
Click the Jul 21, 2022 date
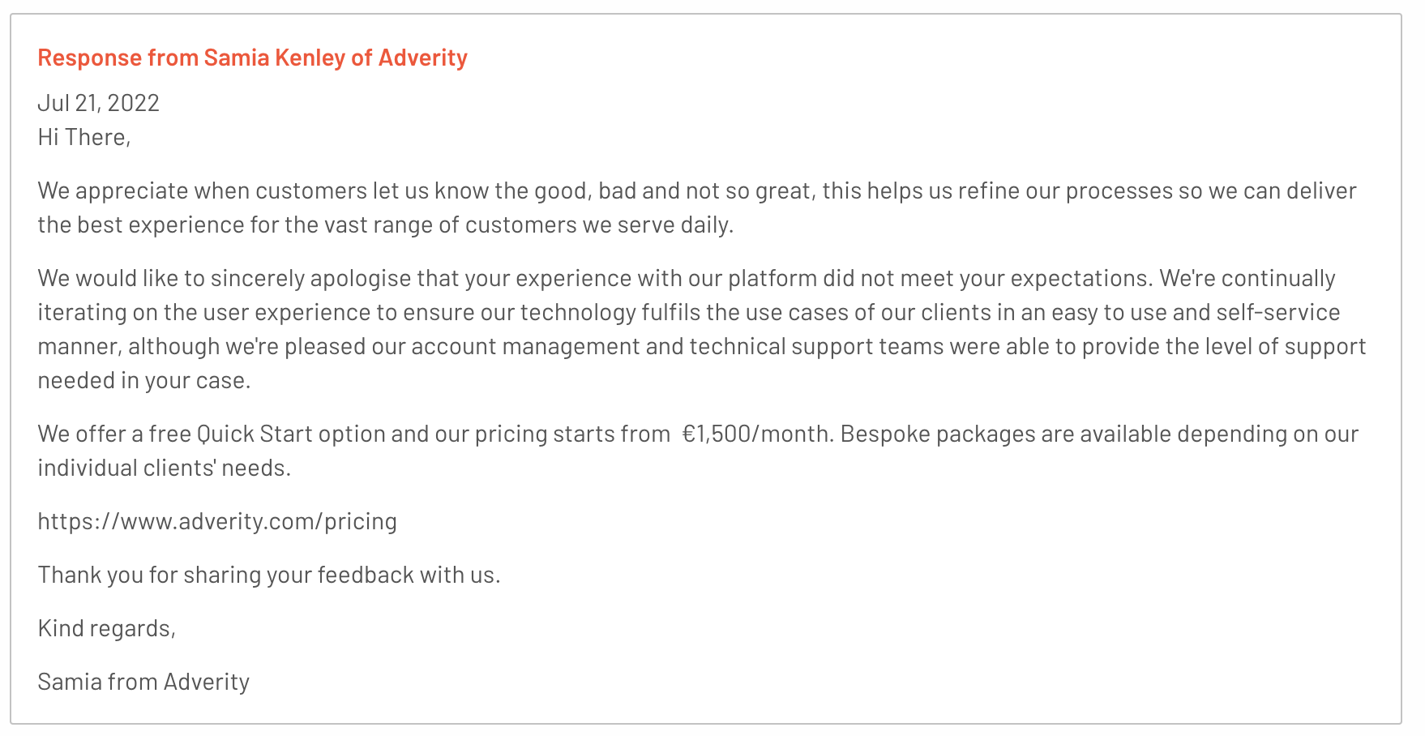[99, 103]
